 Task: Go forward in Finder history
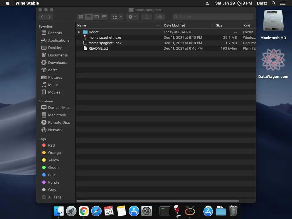[x=49, y=17]
